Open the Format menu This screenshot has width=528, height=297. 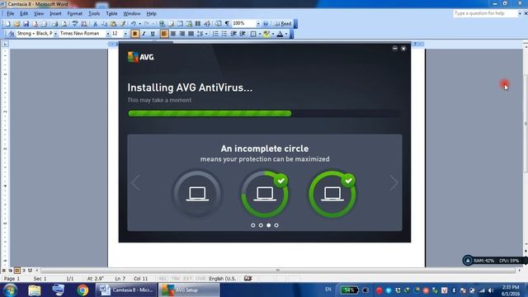pos(75,13)
